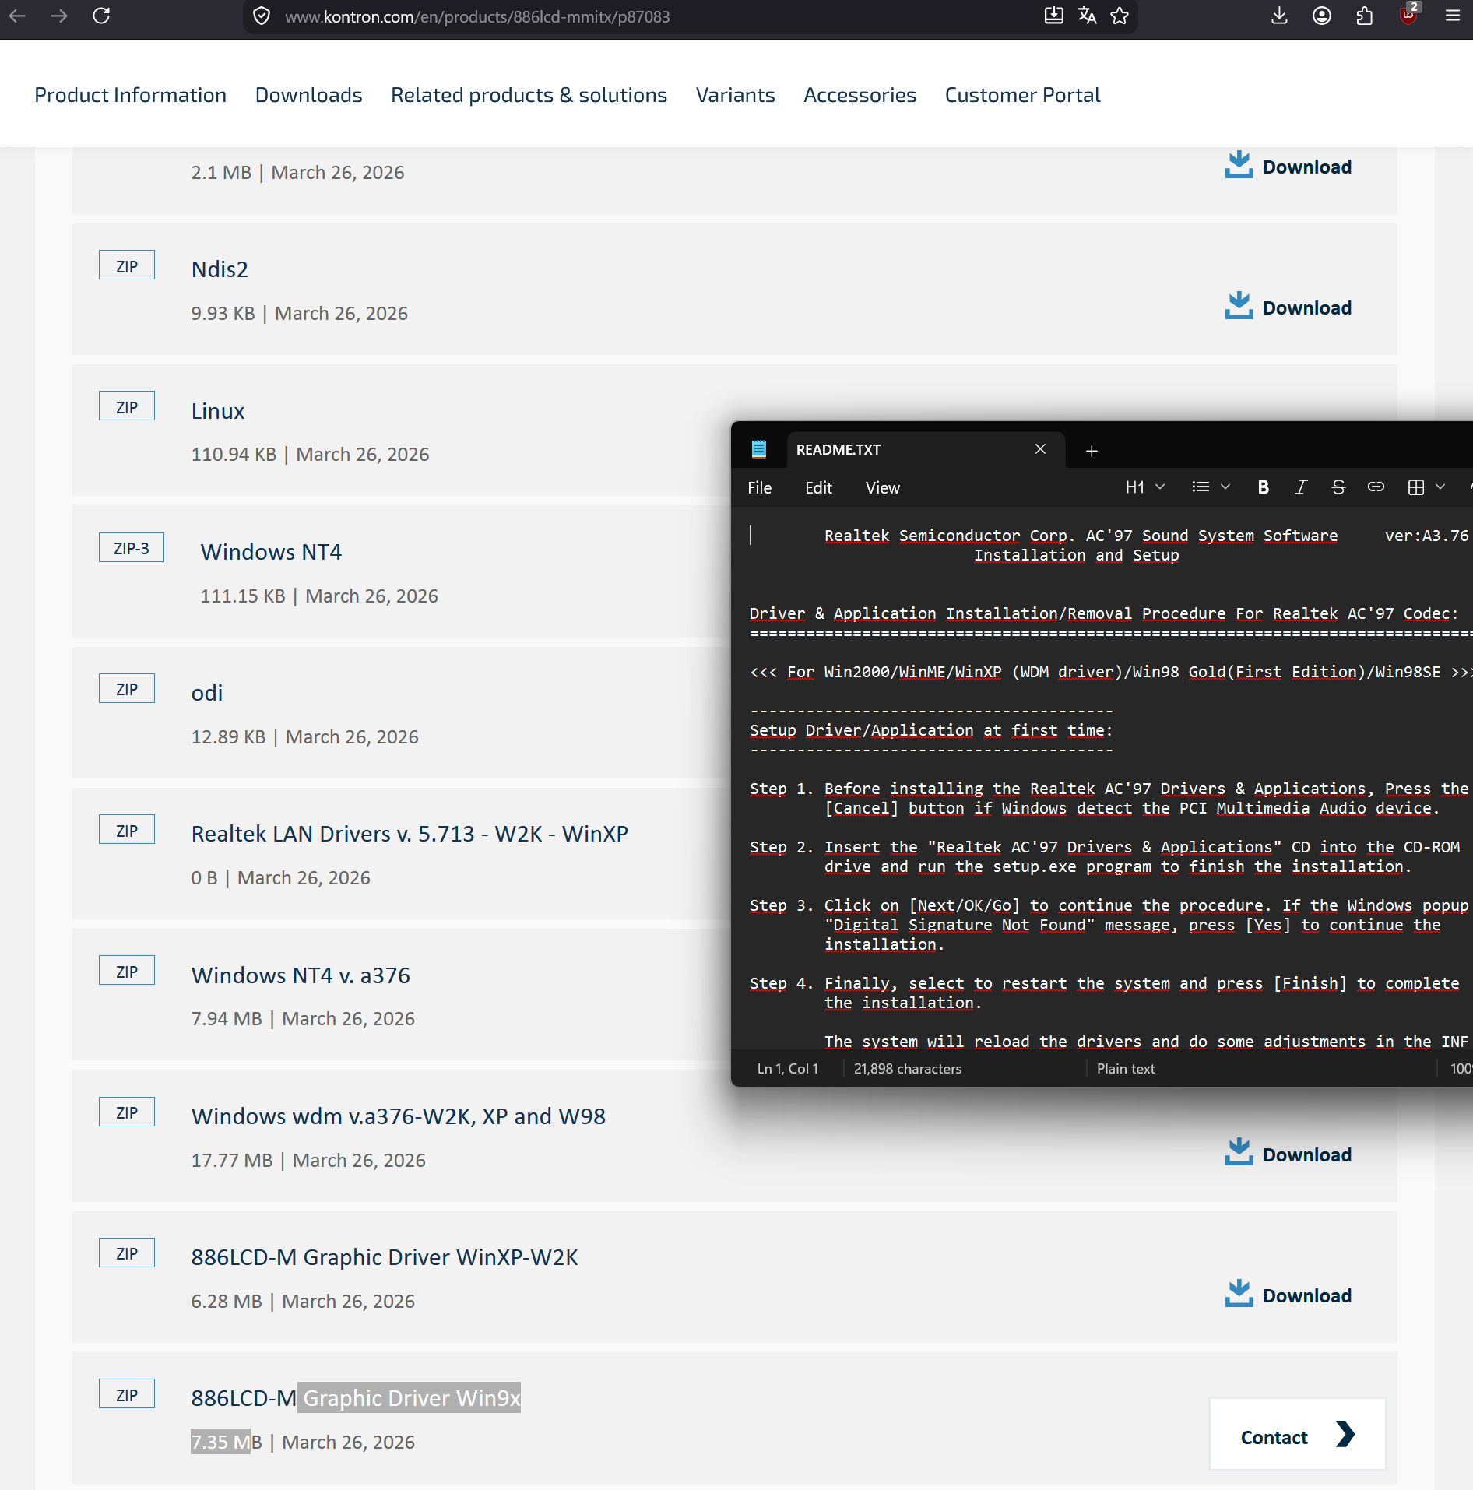
Task: Download 886LCD-M Graphic Driver WinXP-W2K
Action: (x=1288, y=1295)
